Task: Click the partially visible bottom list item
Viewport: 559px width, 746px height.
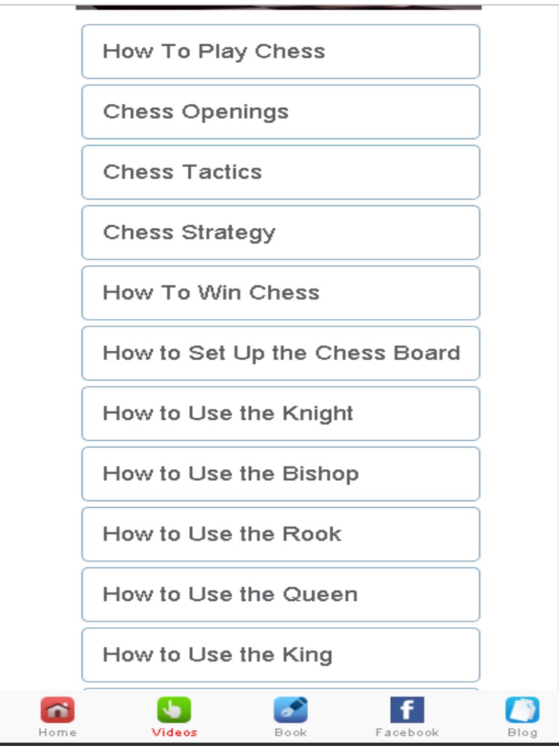Action: 280,688
